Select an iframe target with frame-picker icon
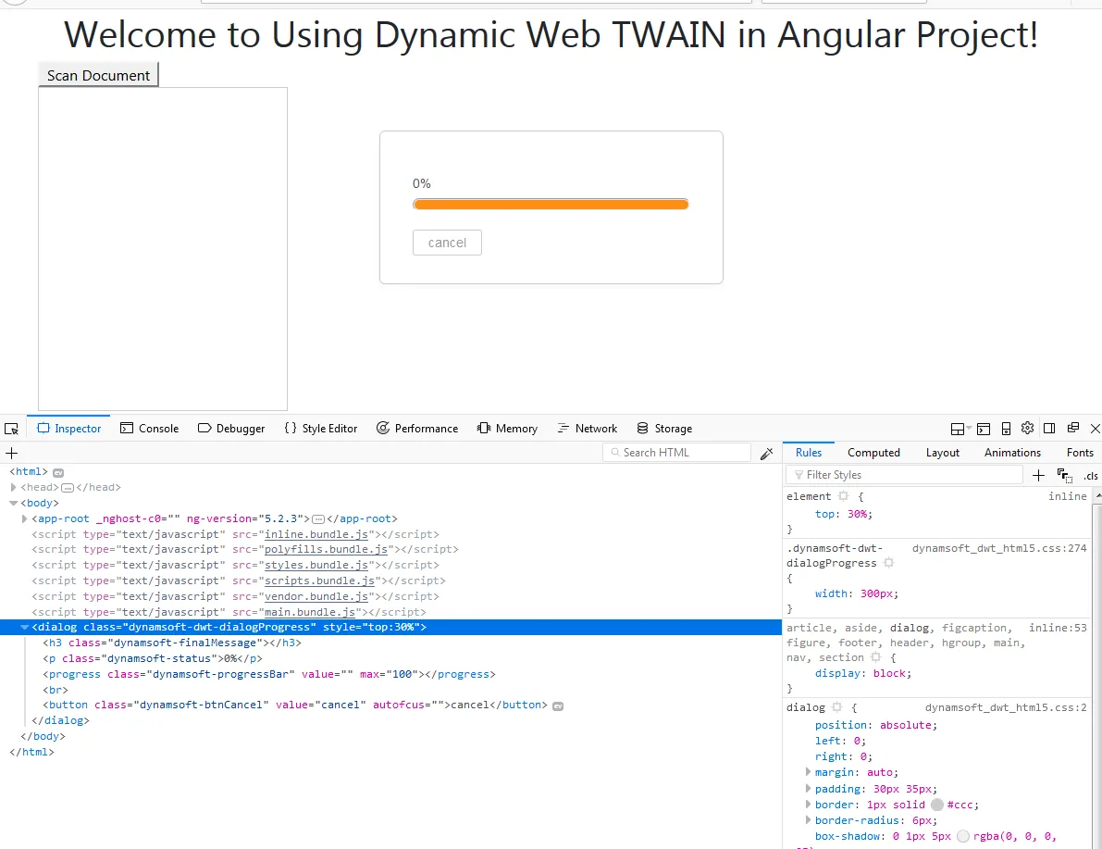Image resolution: width=1102 pixels, height=849 pixels. click(958, 429)
